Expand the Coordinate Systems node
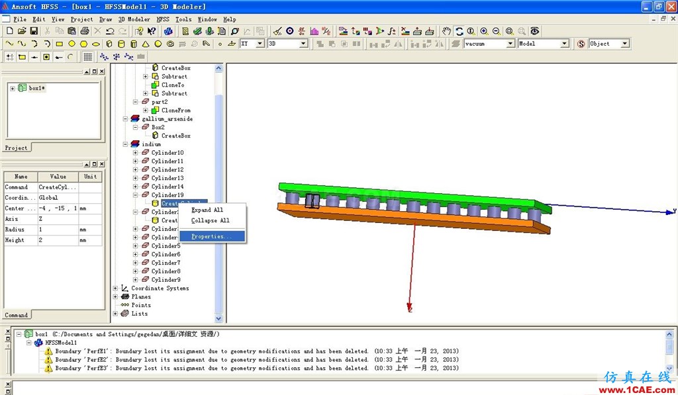This screenshot has height=395, width=678. (x=115, y=288)
